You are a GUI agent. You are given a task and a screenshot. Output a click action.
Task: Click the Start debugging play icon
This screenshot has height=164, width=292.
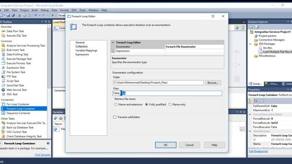click(53, 15)
